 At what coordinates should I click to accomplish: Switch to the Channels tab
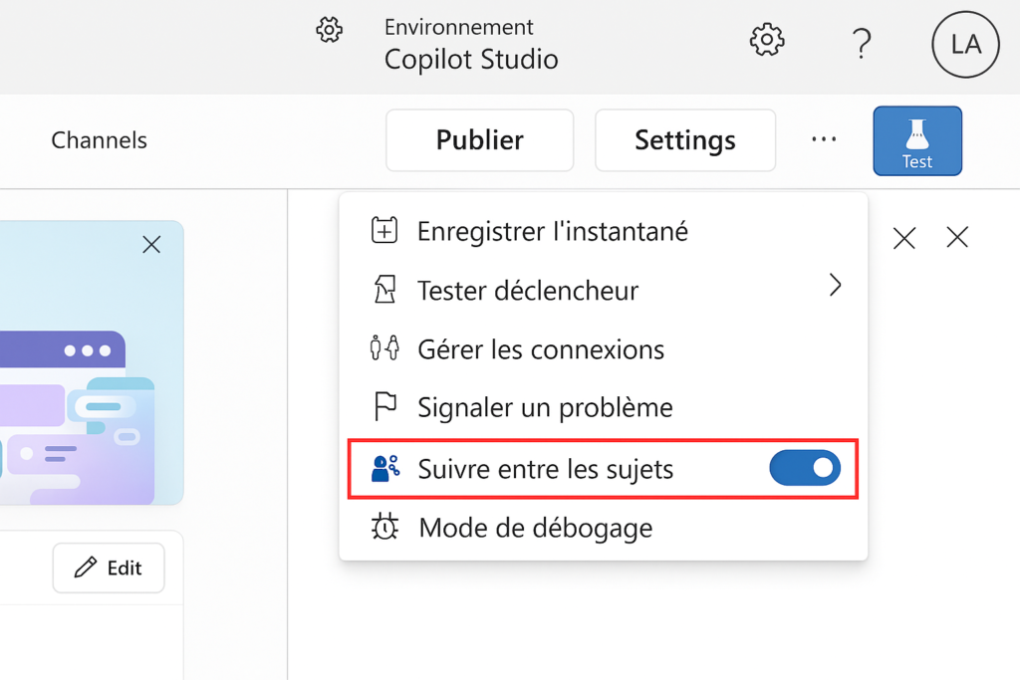coord(100,140)
